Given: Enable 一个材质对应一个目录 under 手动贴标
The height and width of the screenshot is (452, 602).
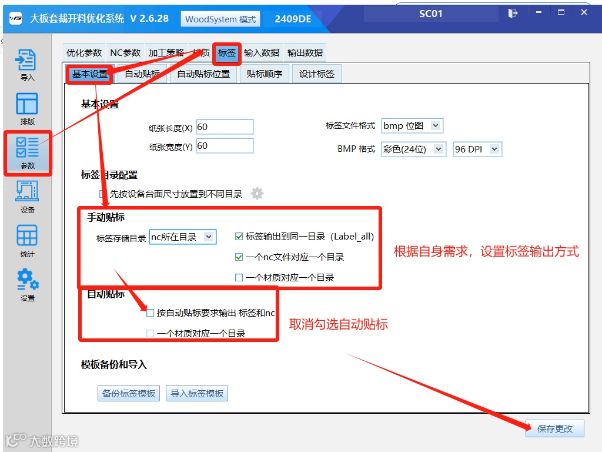Looking at the screenshot, I should (x=239, y=277).
